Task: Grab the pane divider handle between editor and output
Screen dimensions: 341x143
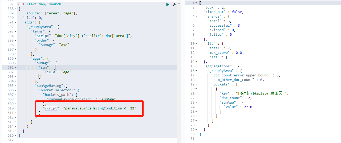Action: (183, 119)
